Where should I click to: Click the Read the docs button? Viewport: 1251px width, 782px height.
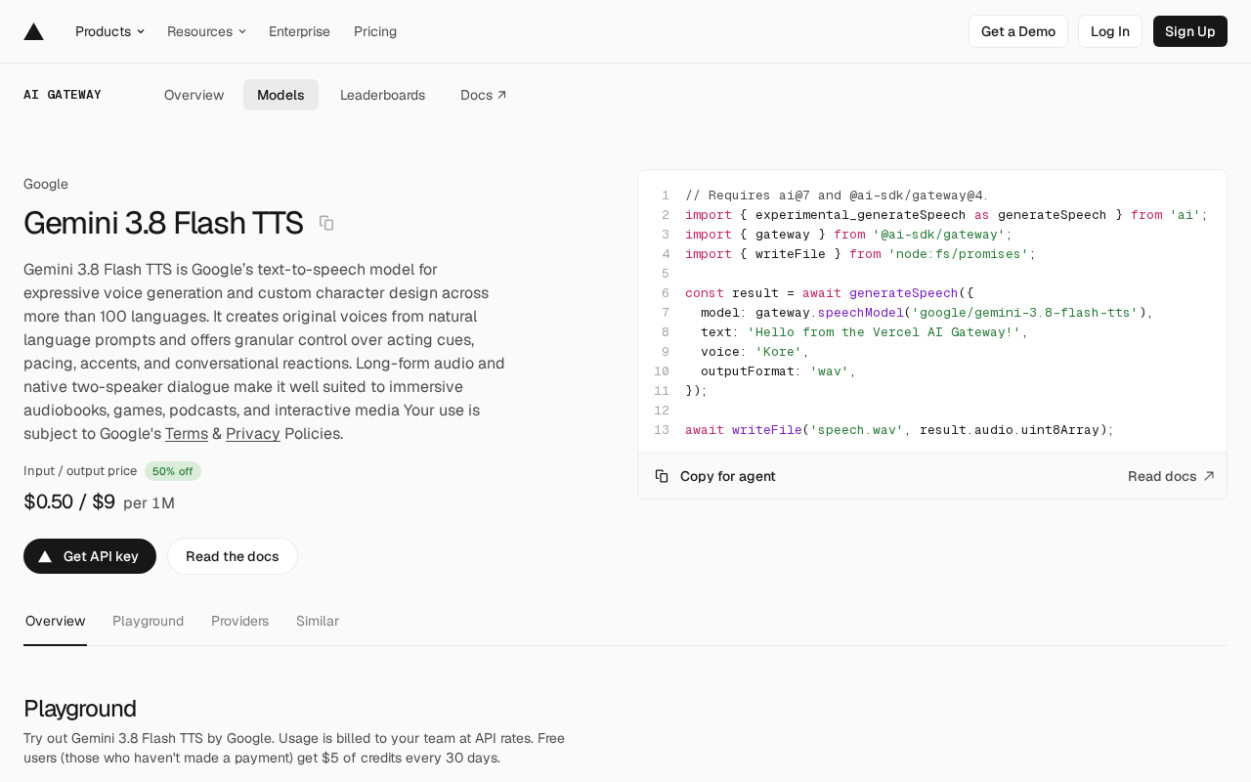[233, 556]
